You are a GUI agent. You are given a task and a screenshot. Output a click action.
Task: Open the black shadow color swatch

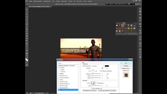107,66
